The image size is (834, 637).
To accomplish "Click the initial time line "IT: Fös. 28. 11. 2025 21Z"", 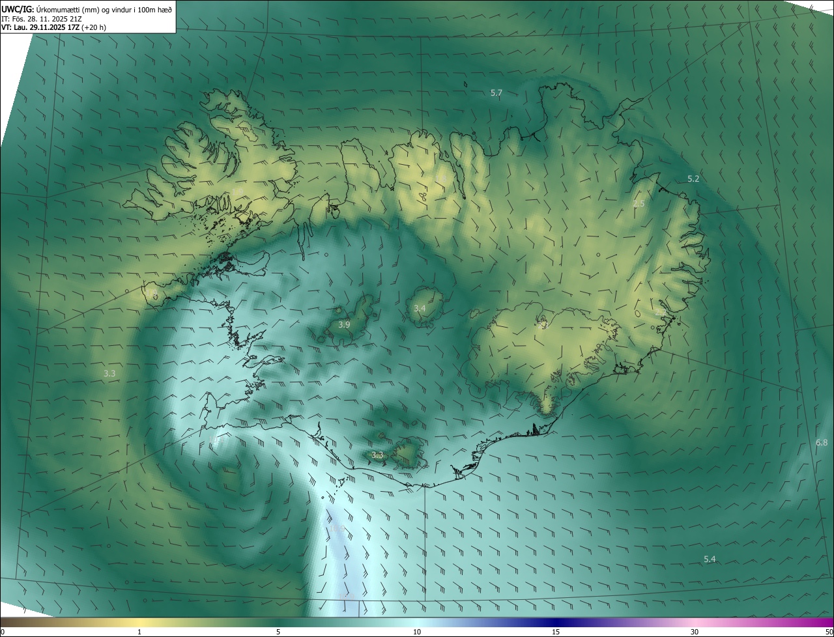I will coord(42,18).
